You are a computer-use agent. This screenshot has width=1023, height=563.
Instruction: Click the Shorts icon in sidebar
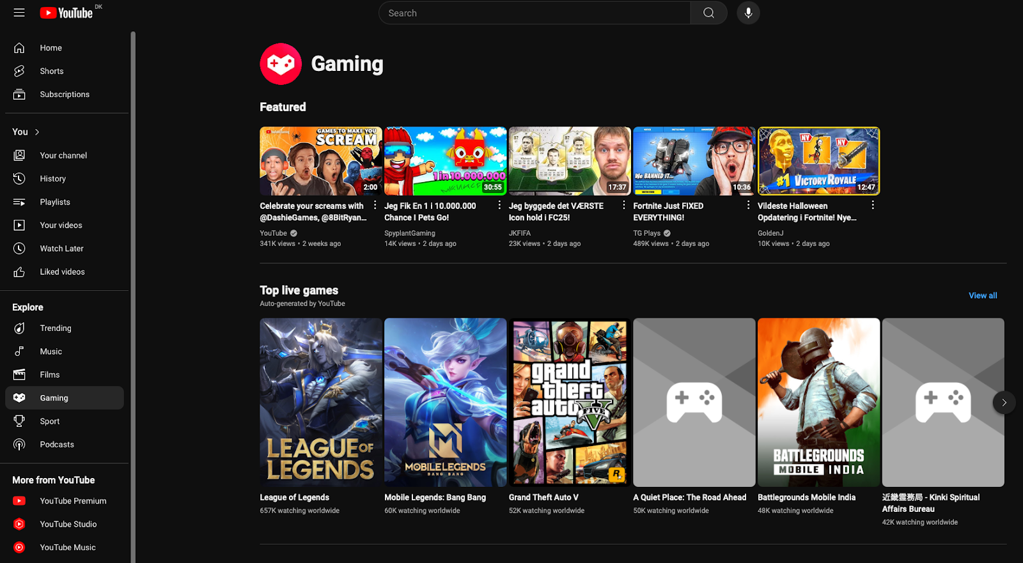pos(19,71)
